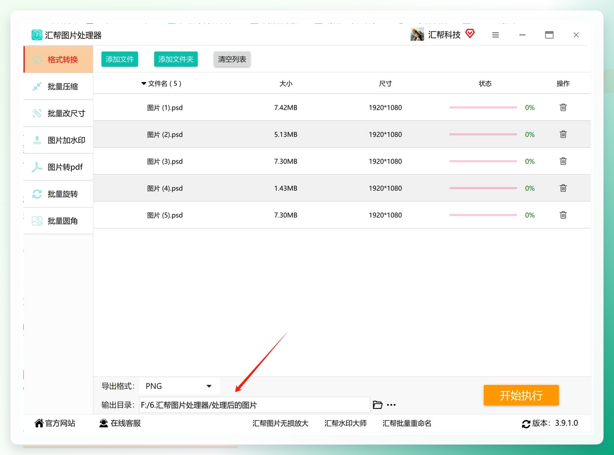Clear the list with 清空列表

[232, 59]
